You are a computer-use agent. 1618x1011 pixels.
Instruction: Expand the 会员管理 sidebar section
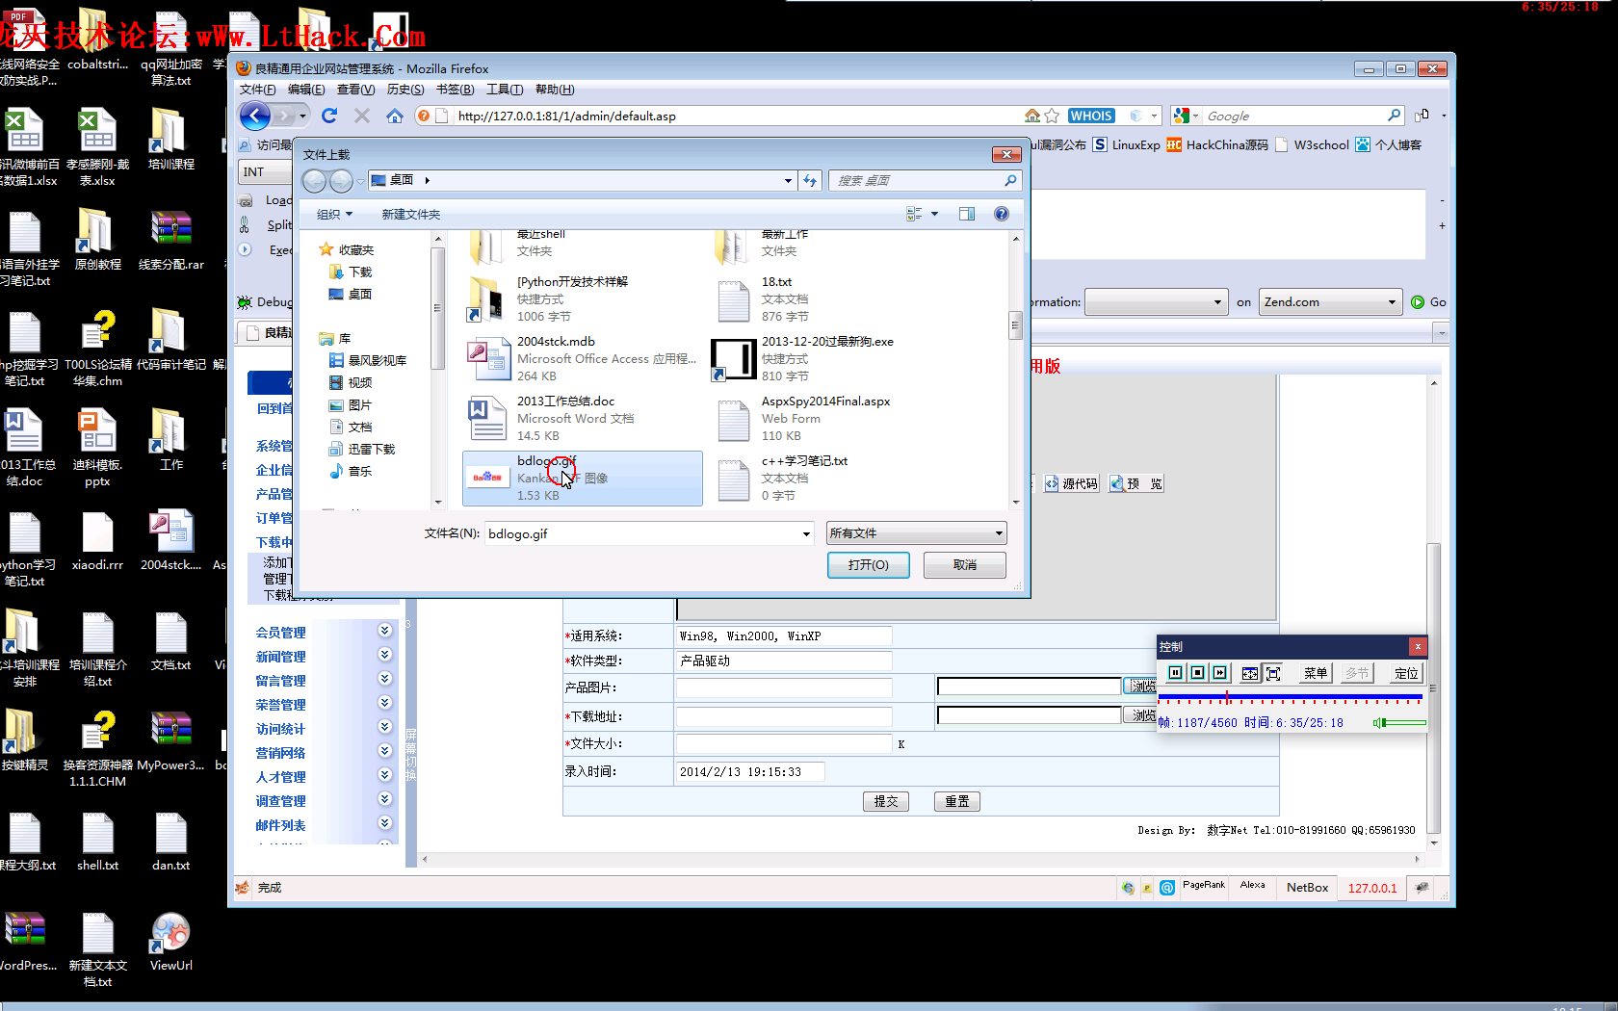(x=384, y=631)
